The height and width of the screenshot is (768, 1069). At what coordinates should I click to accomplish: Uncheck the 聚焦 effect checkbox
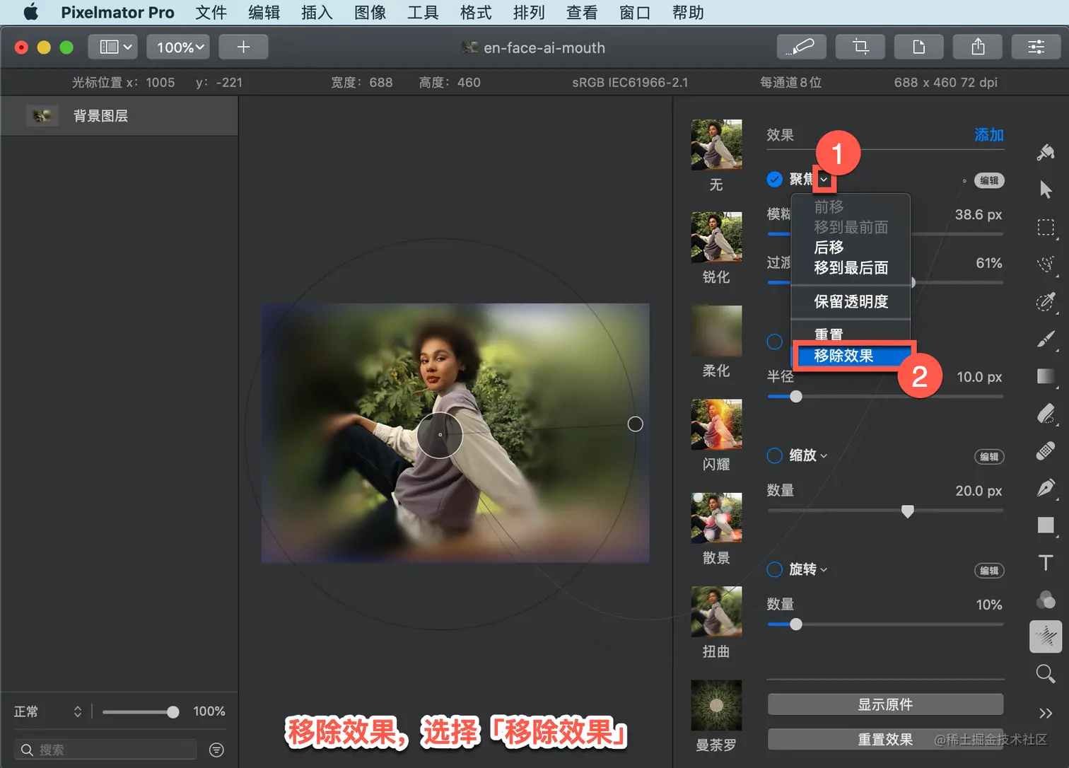point(775,180)
